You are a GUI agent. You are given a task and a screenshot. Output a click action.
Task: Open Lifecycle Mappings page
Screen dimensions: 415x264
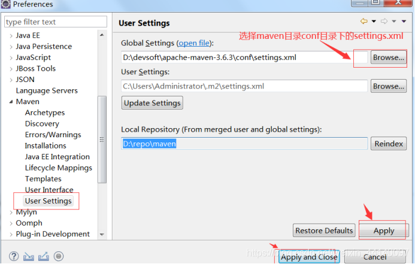(x=59, y=168)
